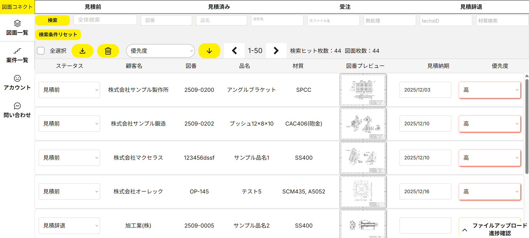Go to previous page with left chevron
The height and width of the screenshot is (238, 529).
tap(234, 51)
